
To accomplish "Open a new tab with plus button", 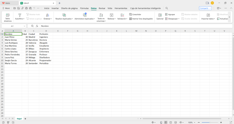I will tap(59, 3).
